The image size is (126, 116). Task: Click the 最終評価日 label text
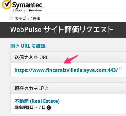pos(24,107)
